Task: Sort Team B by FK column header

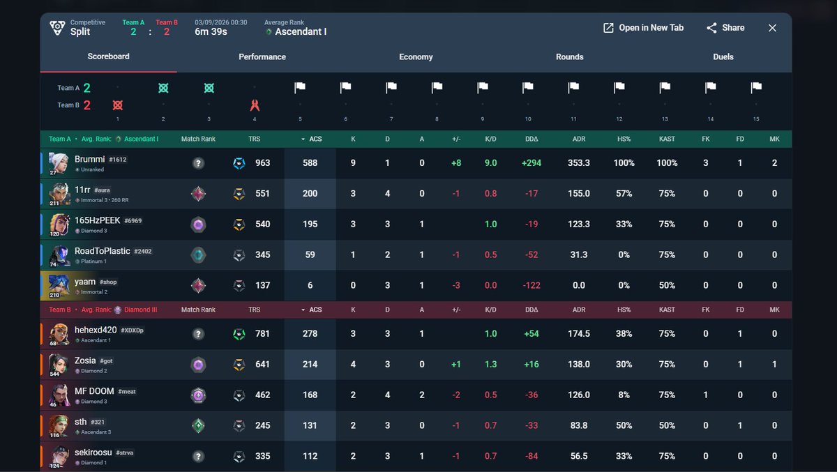Action: click(x=706, y=310)
